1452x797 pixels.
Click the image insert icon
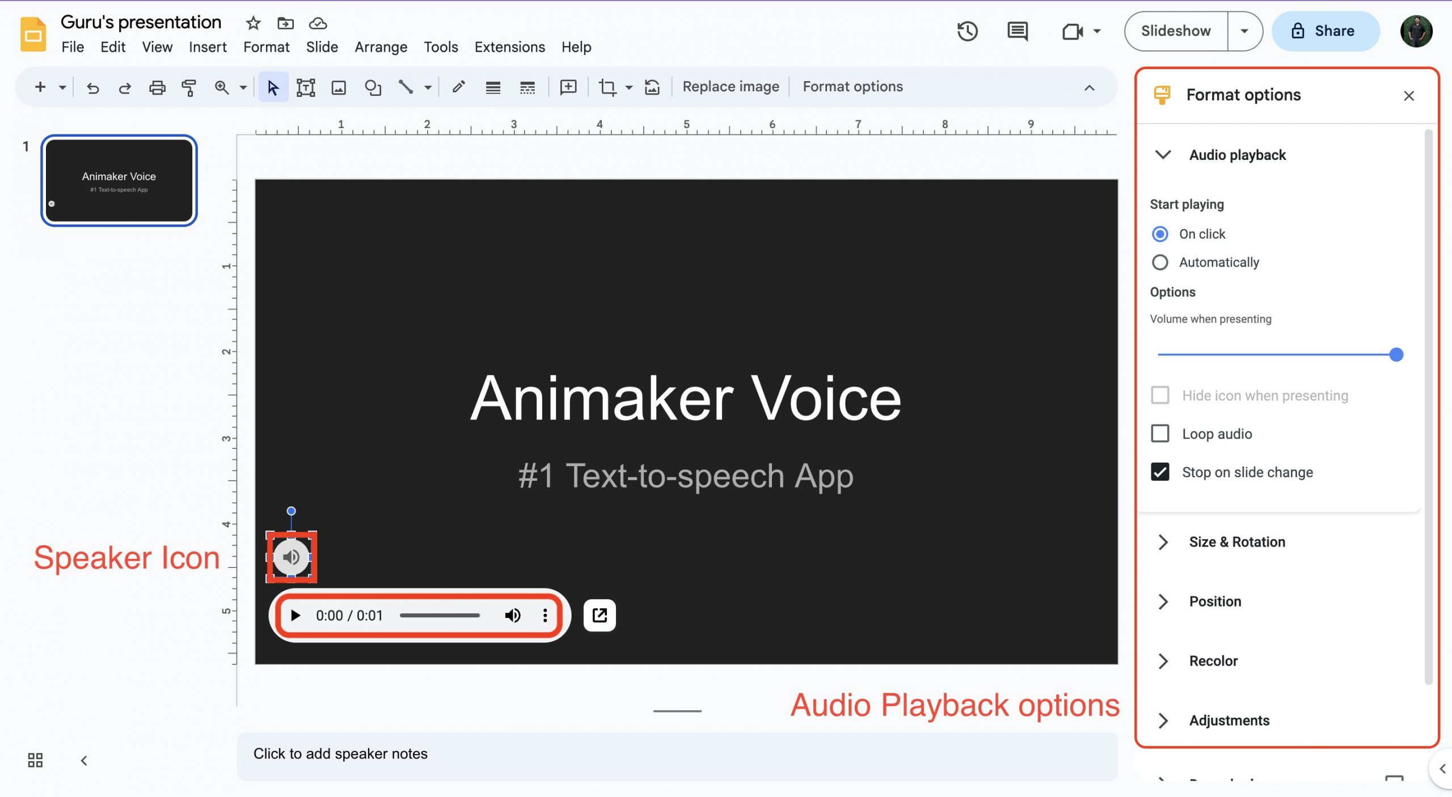(337, 86)
